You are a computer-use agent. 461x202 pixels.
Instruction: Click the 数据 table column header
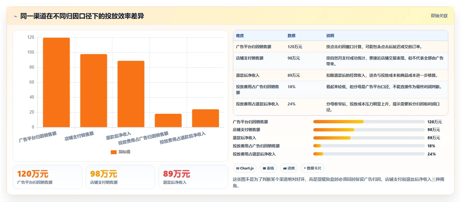pos(292,36)
